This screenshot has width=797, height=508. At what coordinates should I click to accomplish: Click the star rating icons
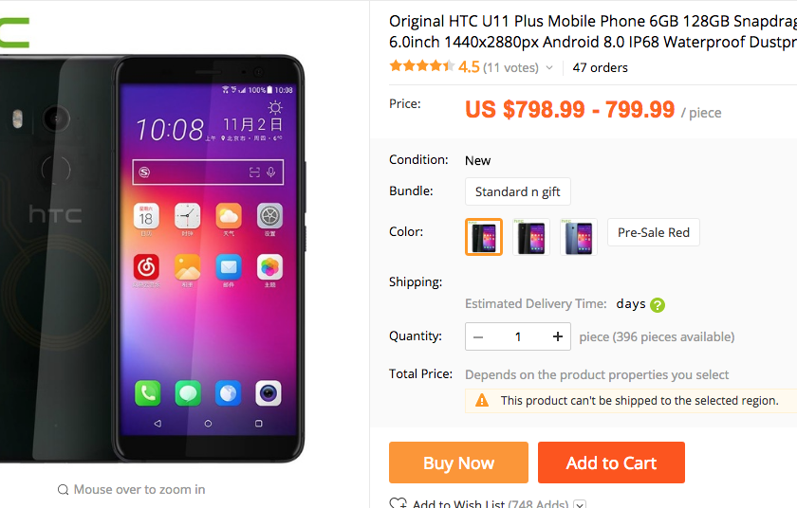(x=421, y=66)
